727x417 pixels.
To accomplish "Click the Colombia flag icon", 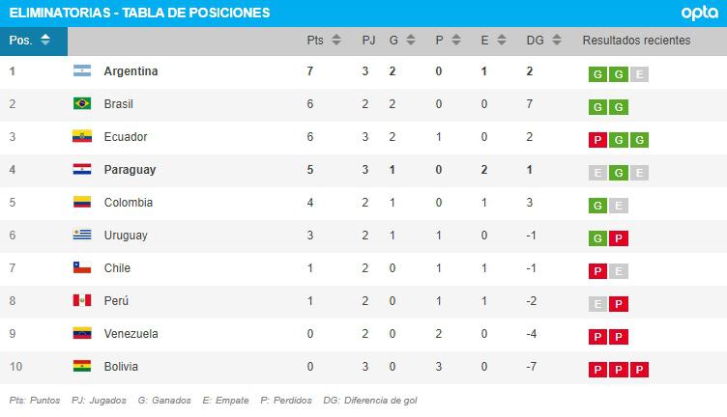I will [x=81, y=203].
